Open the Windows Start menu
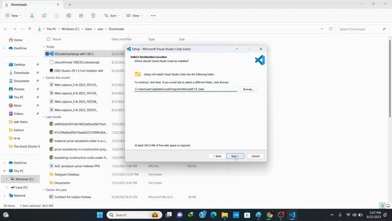The height and width of the screenshot is (221, 392). [x=100, y=215]
